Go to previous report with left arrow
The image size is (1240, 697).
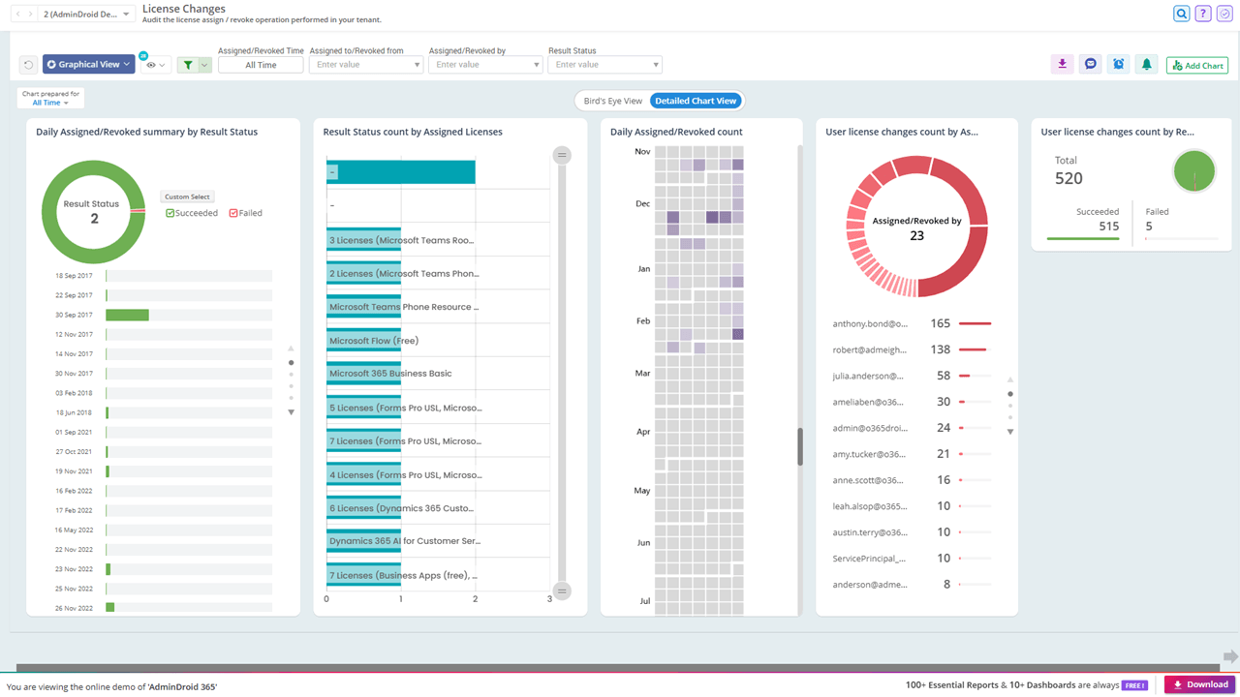point(17,15)
